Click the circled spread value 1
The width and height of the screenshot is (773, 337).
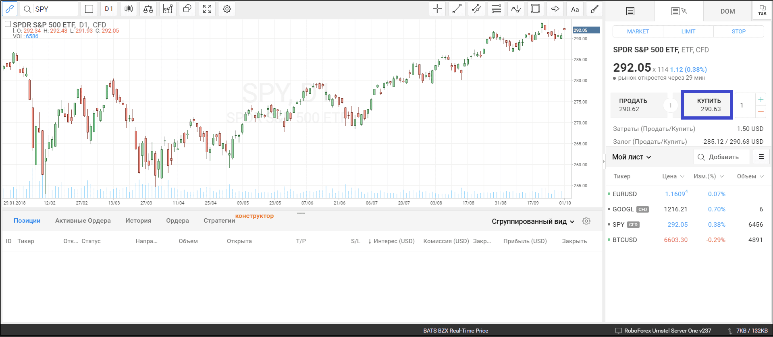(x=670, y=105)
